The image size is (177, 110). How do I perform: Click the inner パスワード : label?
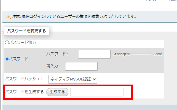57,54
